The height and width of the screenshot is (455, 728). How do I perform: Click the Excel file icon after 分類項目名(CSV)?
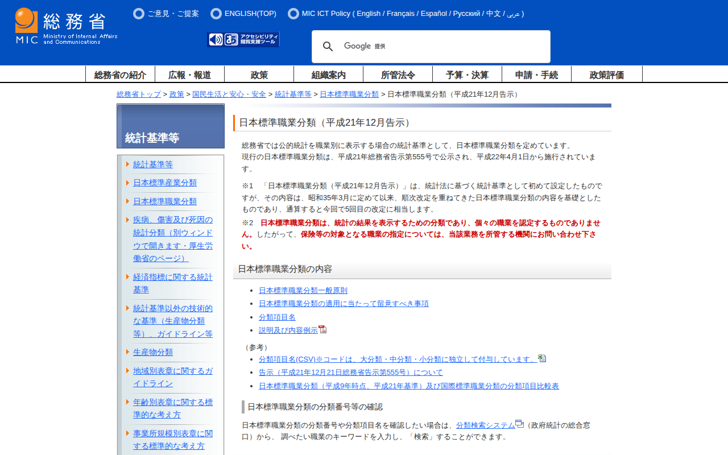pos(543,358)
